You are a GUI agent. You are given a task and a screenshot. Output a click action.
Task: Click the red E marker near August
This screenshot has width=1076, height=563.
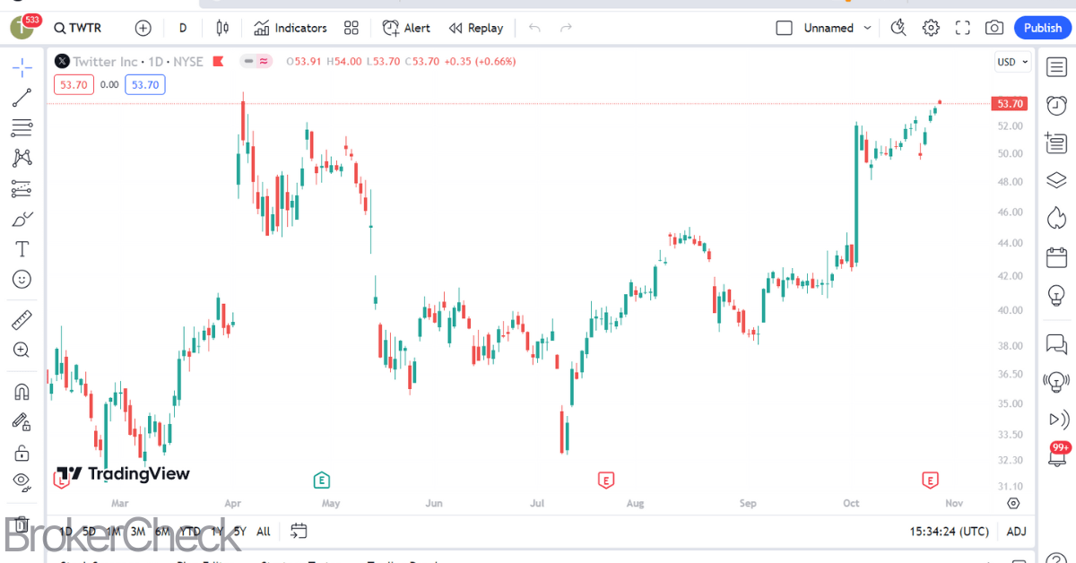tap(606, 481)
